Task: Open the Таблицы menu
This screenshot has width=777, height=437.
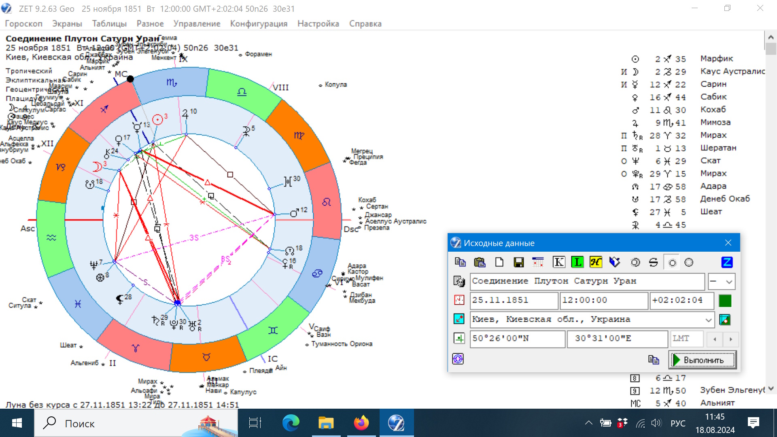Action: click(109, 23)
